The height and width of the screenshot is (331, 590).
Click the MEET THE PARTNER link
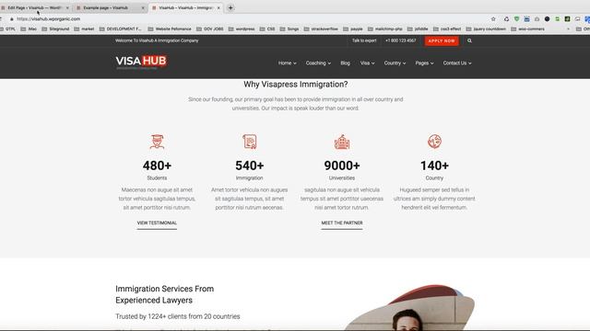[342, 223]
